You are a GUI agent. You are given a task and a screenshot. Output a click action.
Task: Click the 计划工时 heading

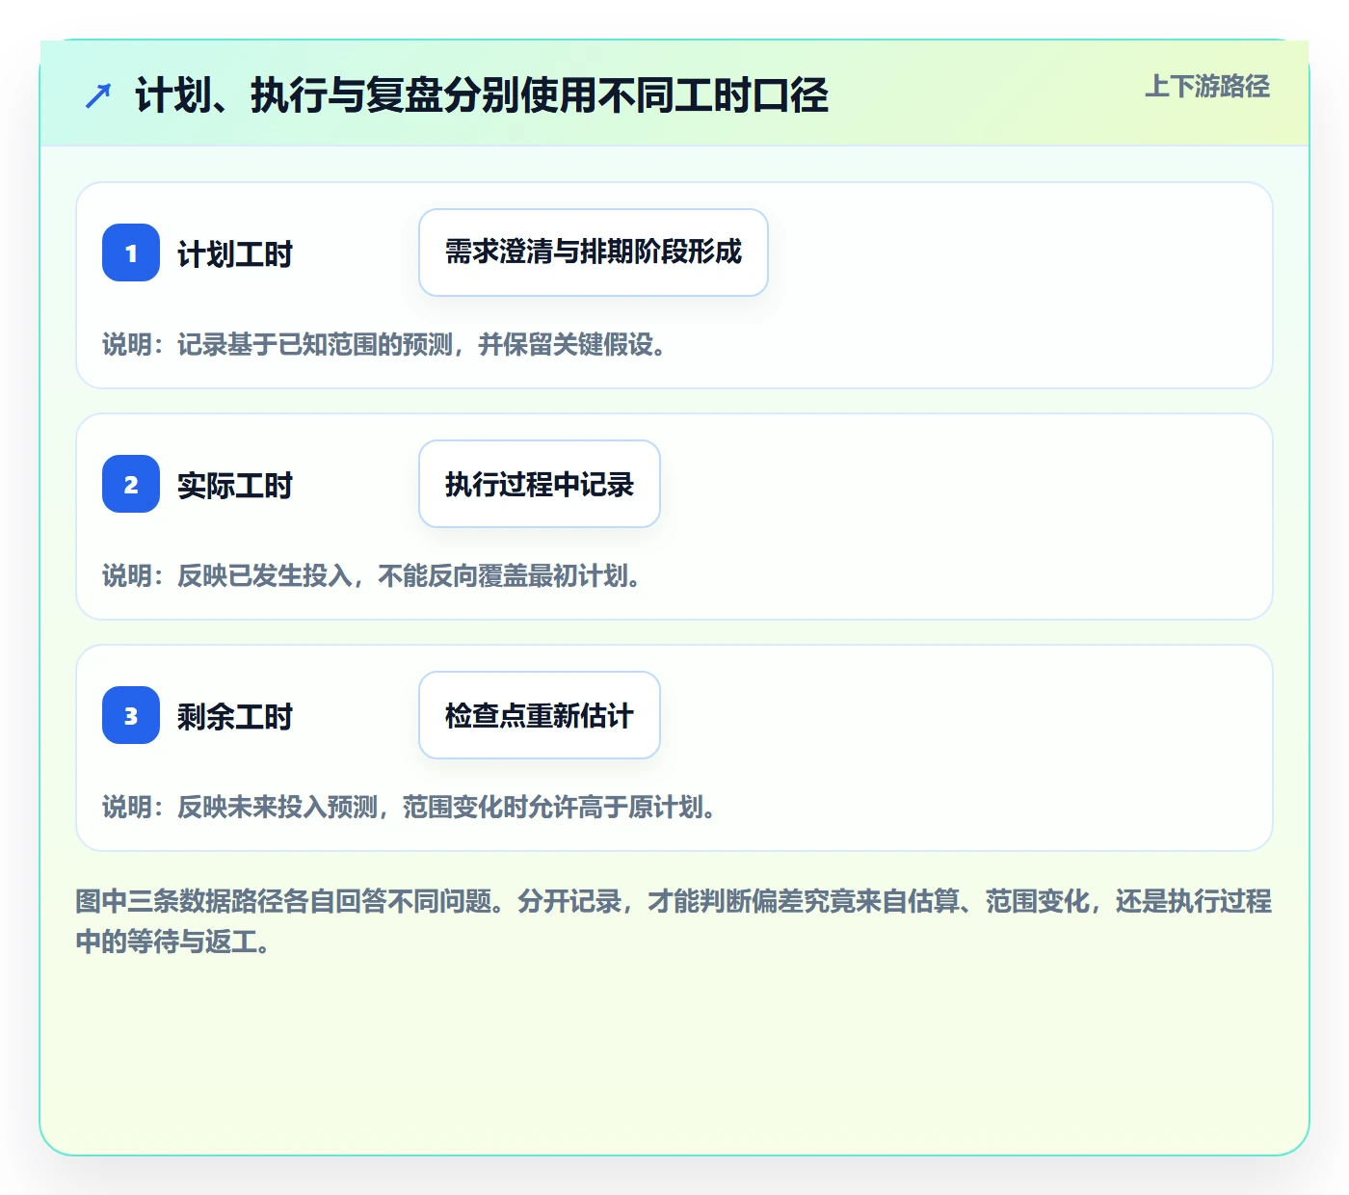pyautogui.click(x=235, y=254)
